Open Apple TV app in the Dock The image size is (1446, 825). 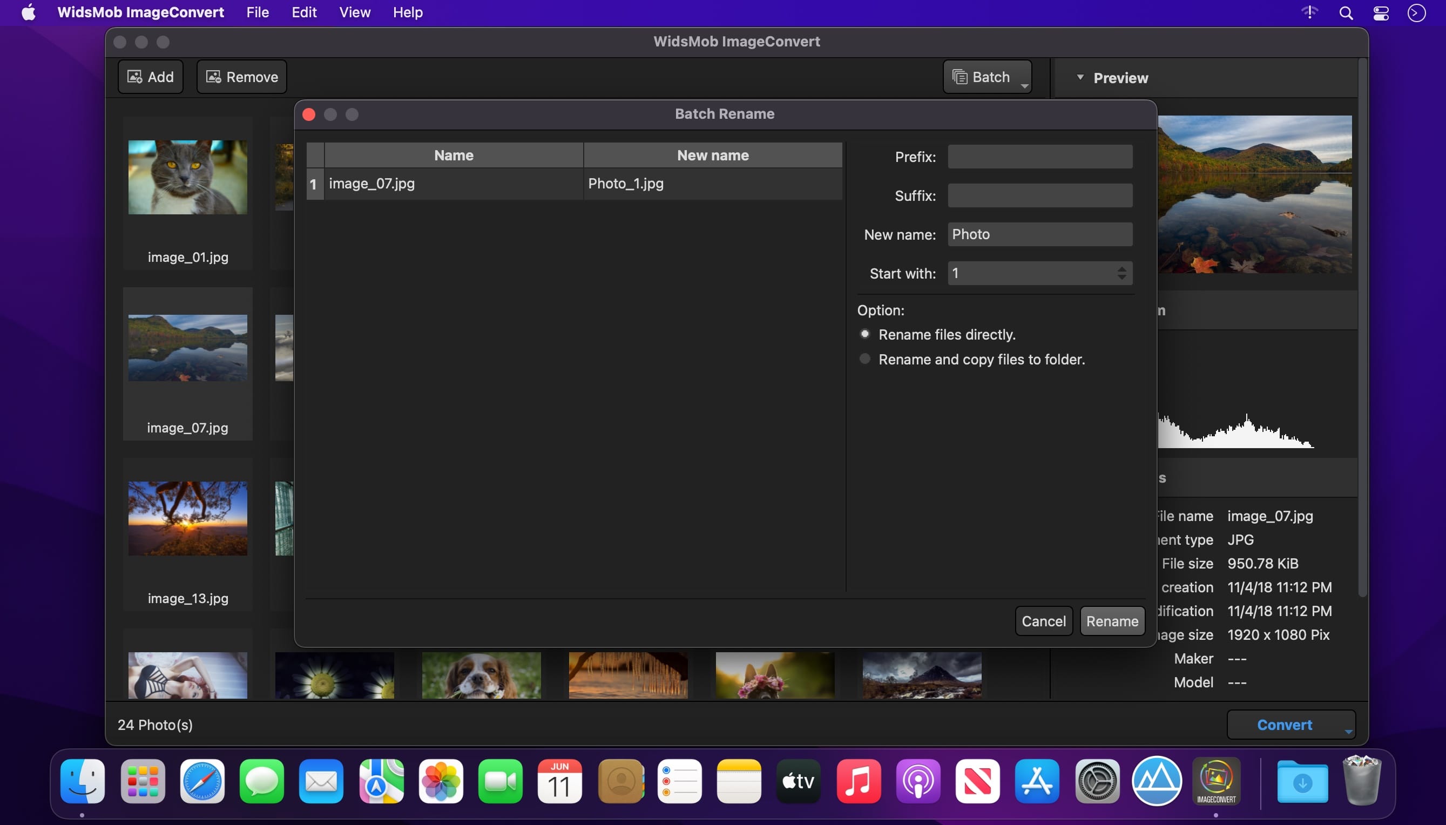(799, 781)
